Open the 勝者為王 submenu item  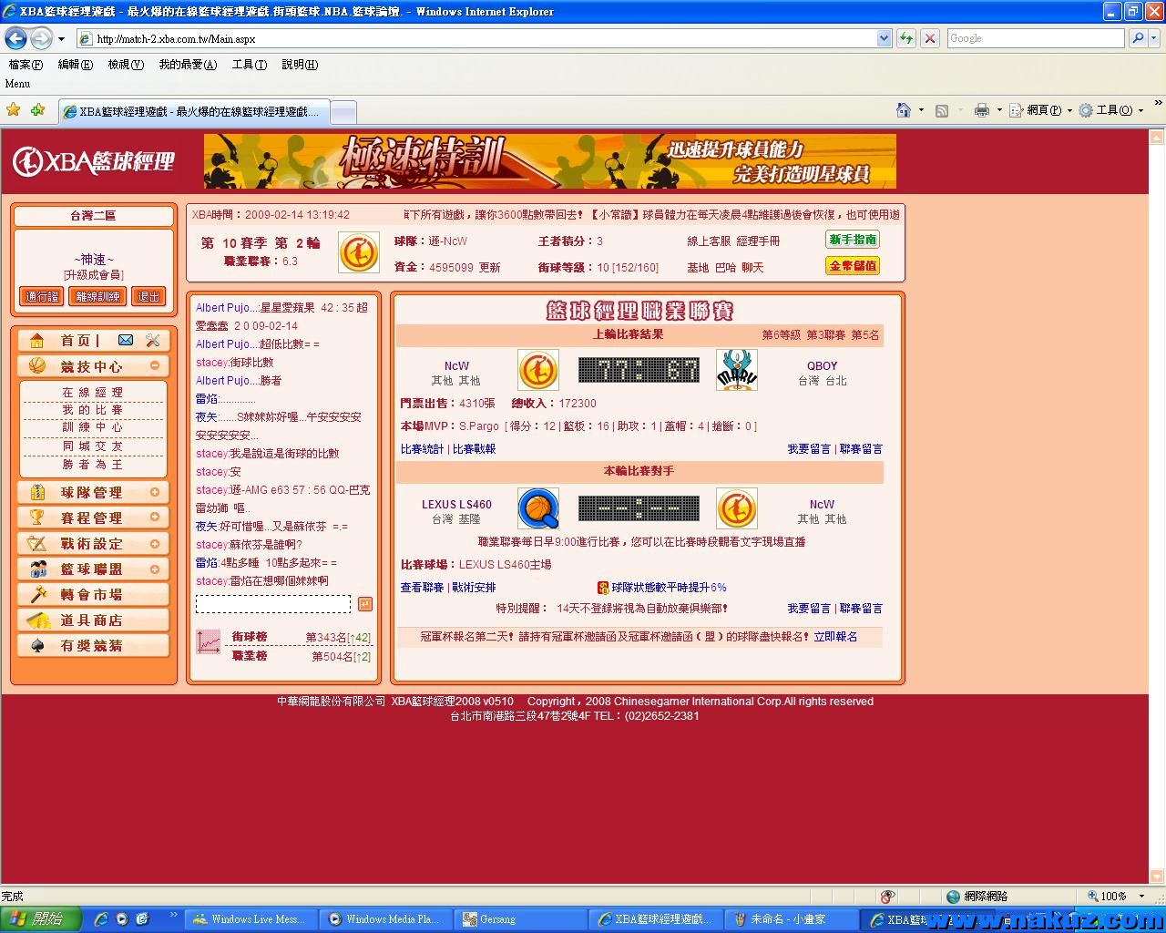(x=93, y=465)
